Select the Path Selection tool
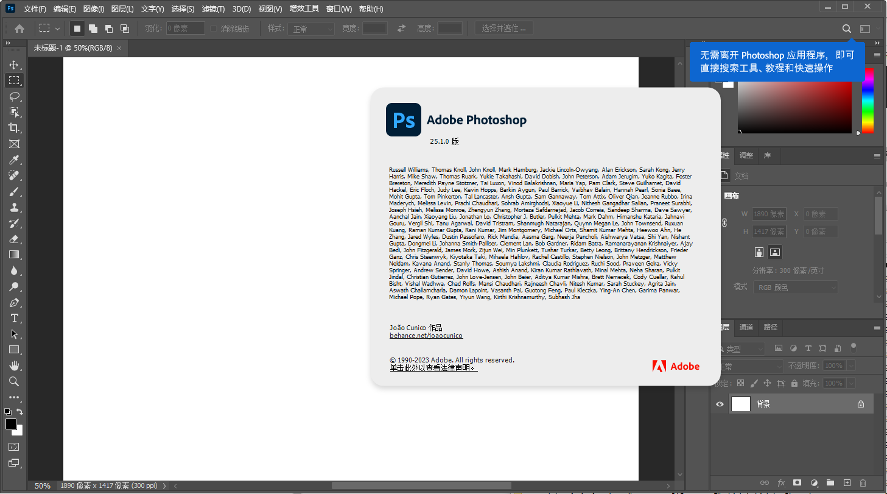This screenshot has width=887, height=494. (14, 334)
